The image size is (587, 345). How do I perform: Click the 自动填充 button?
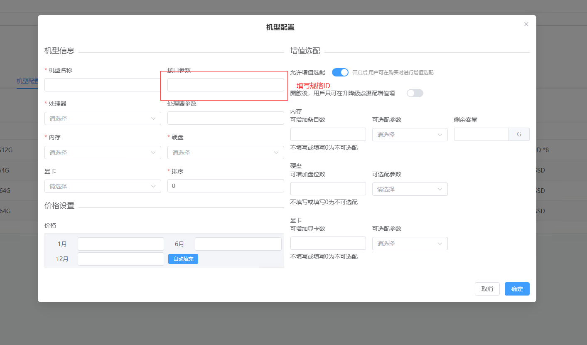[x=183, y=259]
